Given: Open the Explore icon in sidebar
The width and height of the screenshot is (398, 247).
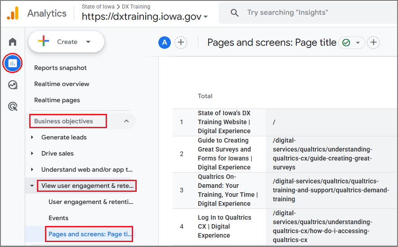Looking at the screenshot, I should (13, 85).
